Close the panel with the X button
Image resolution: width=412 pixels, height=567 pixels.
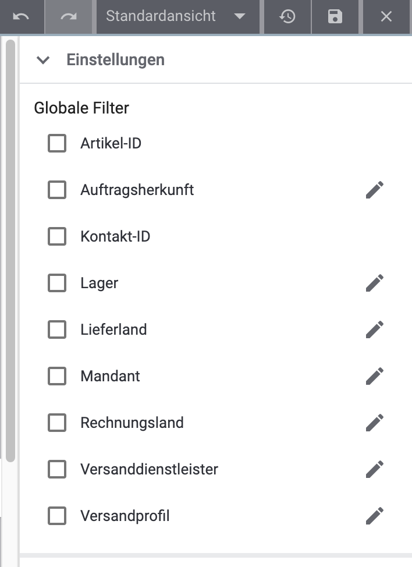pos(386,16)
